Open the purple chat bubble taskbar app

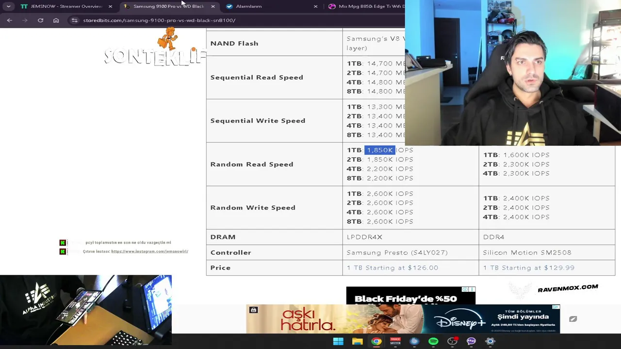click(x=471, y=341)
